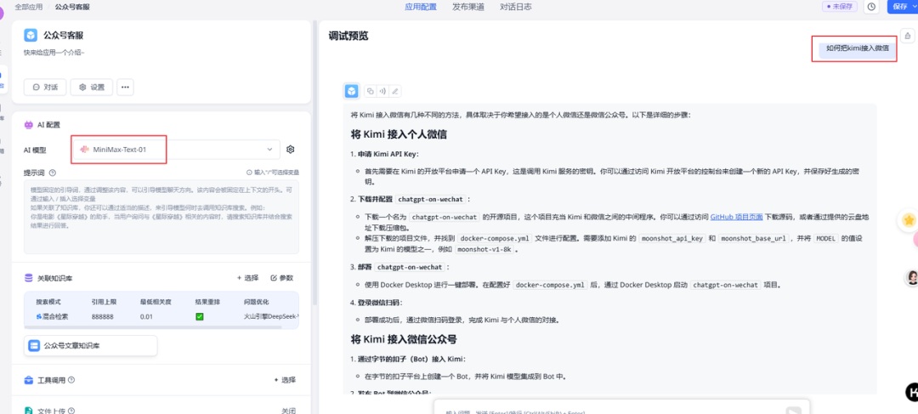
Task: Toggle the 结果重排 green checkbox
Action: (199, 316)
